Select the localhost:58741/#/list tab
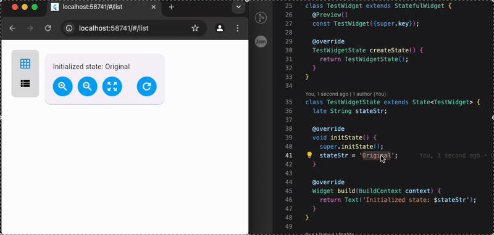494x235 pixels. [x=104, y=7]
